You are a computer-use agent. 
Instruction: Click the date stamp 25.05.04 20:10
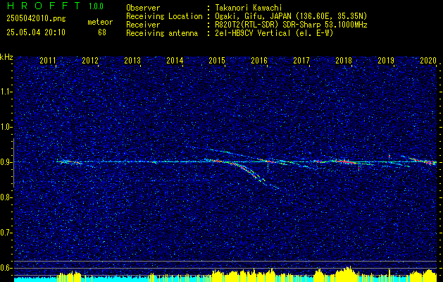click(x=36, y=32)
